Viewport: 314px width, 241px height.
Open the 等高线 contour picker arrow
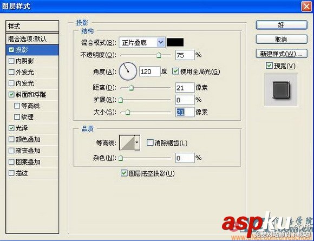click(137, 142)
